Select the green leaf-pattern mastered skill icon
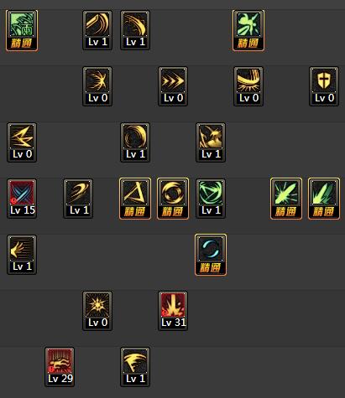Screen dimensions: 345x398 22,30
